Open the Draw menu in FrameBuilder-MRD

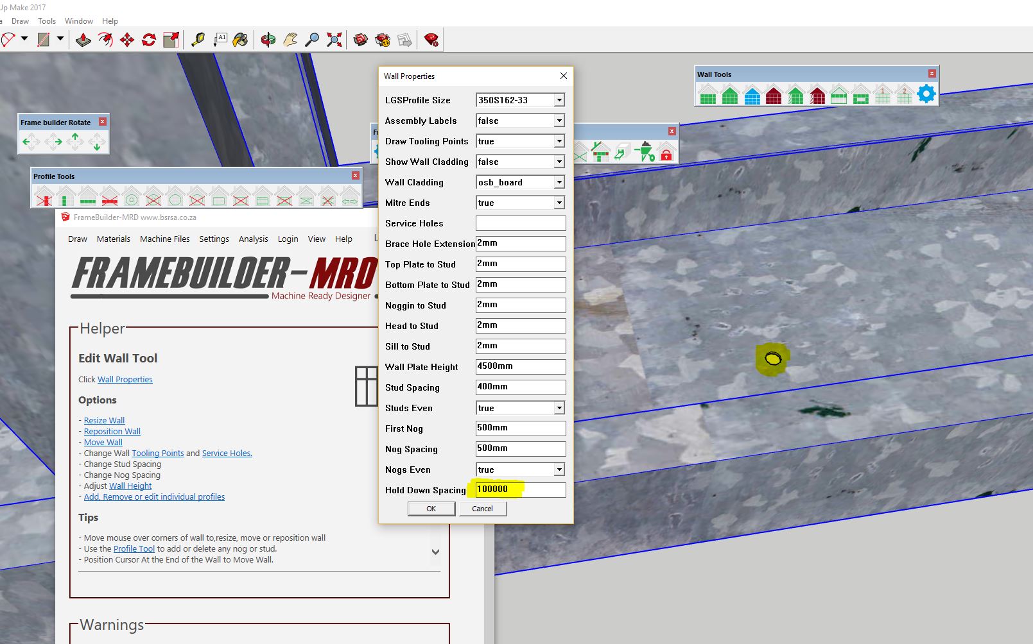click(x=78, y=239)
